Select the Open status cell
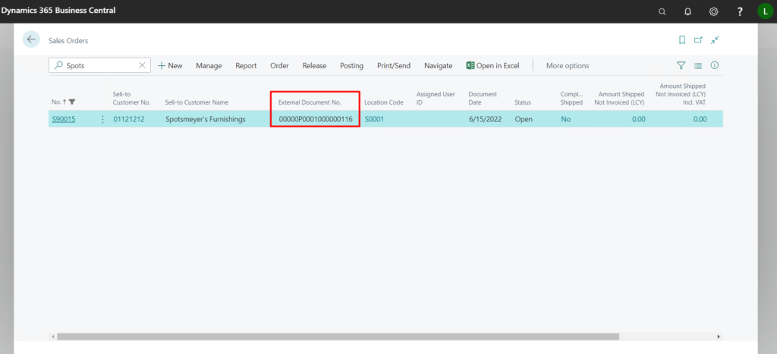 coord(524,119)
